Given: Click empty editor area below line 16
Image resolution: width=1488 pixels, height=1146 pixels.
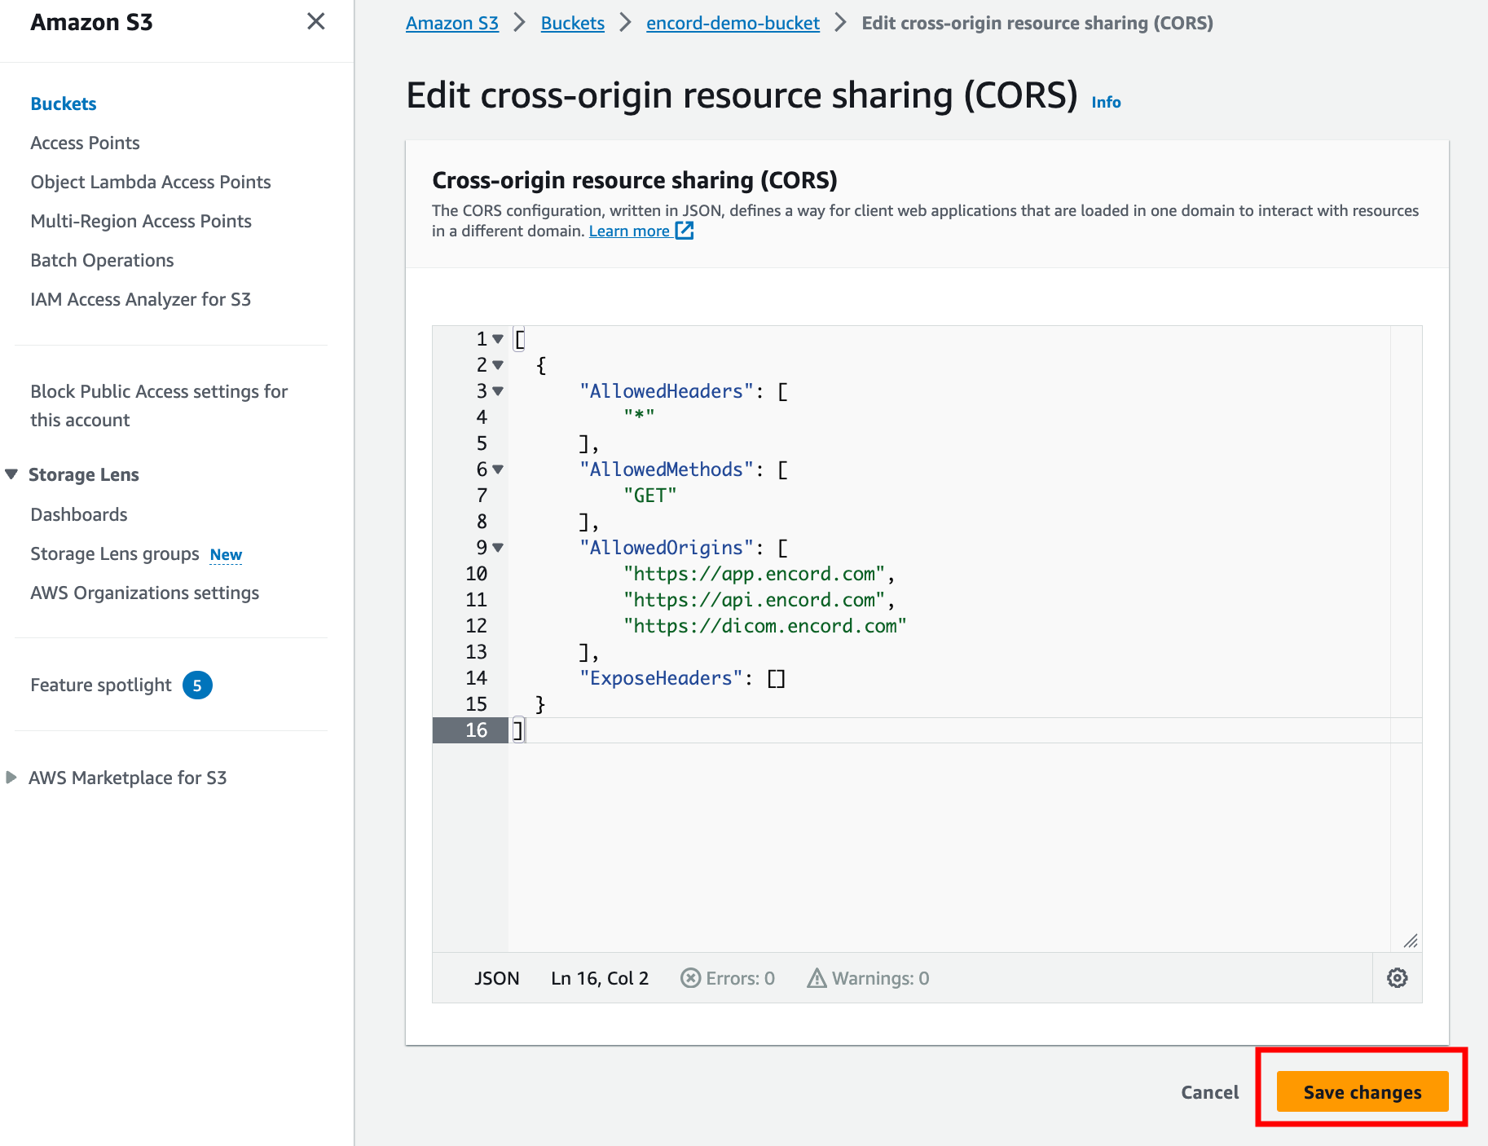Looking at the screenshot, I should tap(949, 846).
